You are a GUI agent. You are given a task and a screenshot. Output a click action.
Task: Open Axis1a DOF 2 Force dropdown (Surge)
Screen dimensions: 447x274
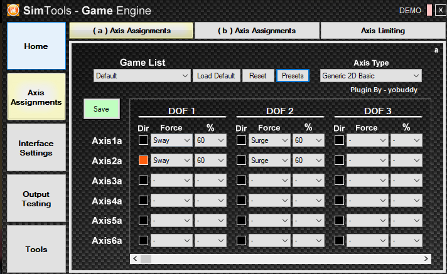269,140
